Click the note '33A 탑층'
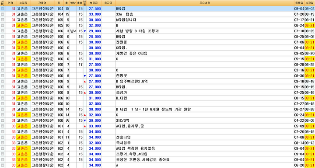Screen dimensions: 315x168 (x=124, y=14)
